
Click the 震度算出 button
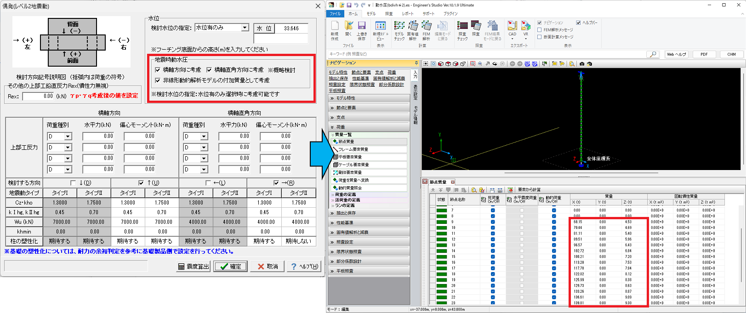click(194, 267)
